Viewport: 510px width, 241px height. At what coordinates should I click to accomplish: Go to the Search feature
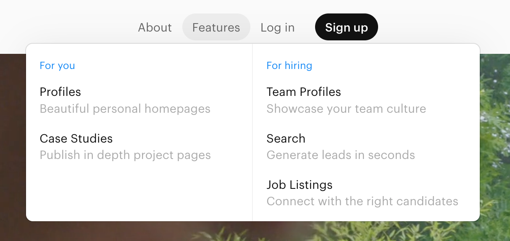tap(286, 138)
